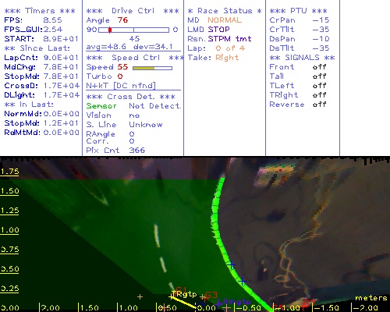The image size is (390, 312).
Task: Select the Timers section header
Action: 40,11
